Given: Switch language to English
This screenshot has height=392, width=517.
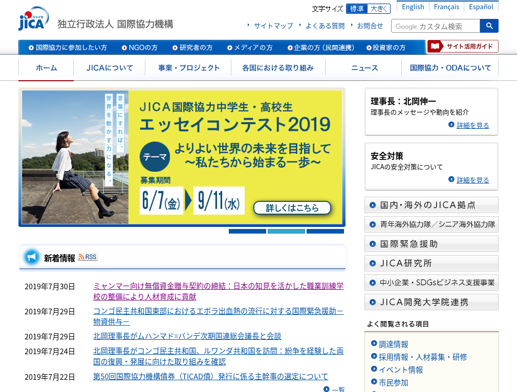Looking at the screenshot, I should click(413, 7).
